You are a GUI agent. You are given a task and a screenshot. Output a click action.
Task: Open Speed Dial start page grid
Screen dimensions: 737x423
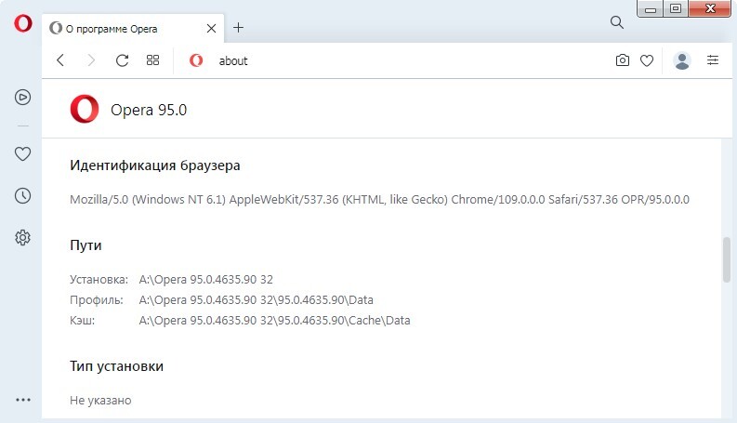(152, 60)
